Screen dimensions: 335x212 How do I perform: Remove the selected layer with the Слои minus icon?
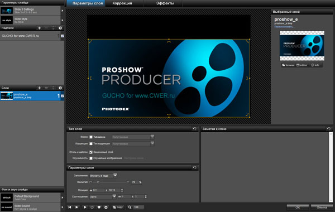46,88
